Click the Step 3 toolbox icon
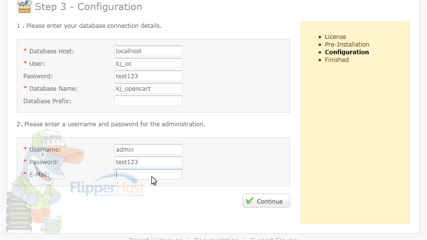The image size is (427, 240). pos(24,7)
